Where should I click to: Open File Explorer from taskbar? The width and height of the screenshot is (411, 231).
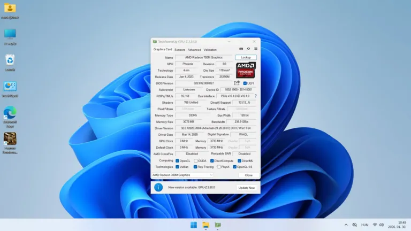(205, 225)
